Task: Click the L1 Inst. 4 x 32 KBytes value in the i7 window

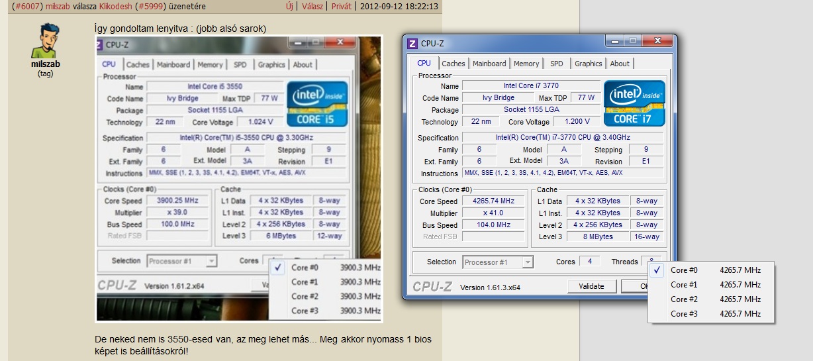Action: (x=597, y=213)
